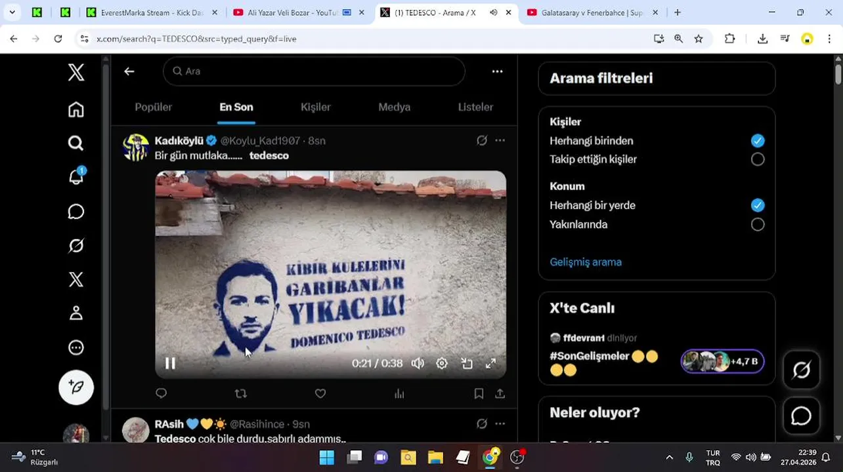Click the Ara search field
Image resolution: width=843 pixels, height=472 pixels.
(x=314, y=71)
